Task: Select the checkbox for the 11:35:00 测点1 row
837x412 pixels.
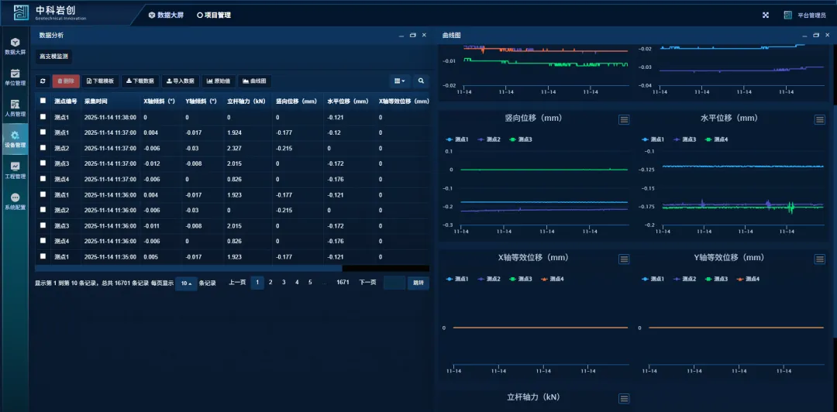Action: [x=43, y=256]
